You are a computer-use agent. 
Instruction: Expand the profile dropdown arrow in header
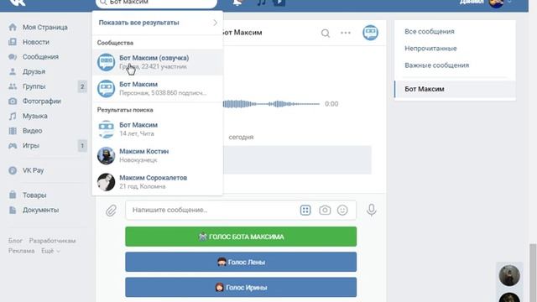coord(509,2)
